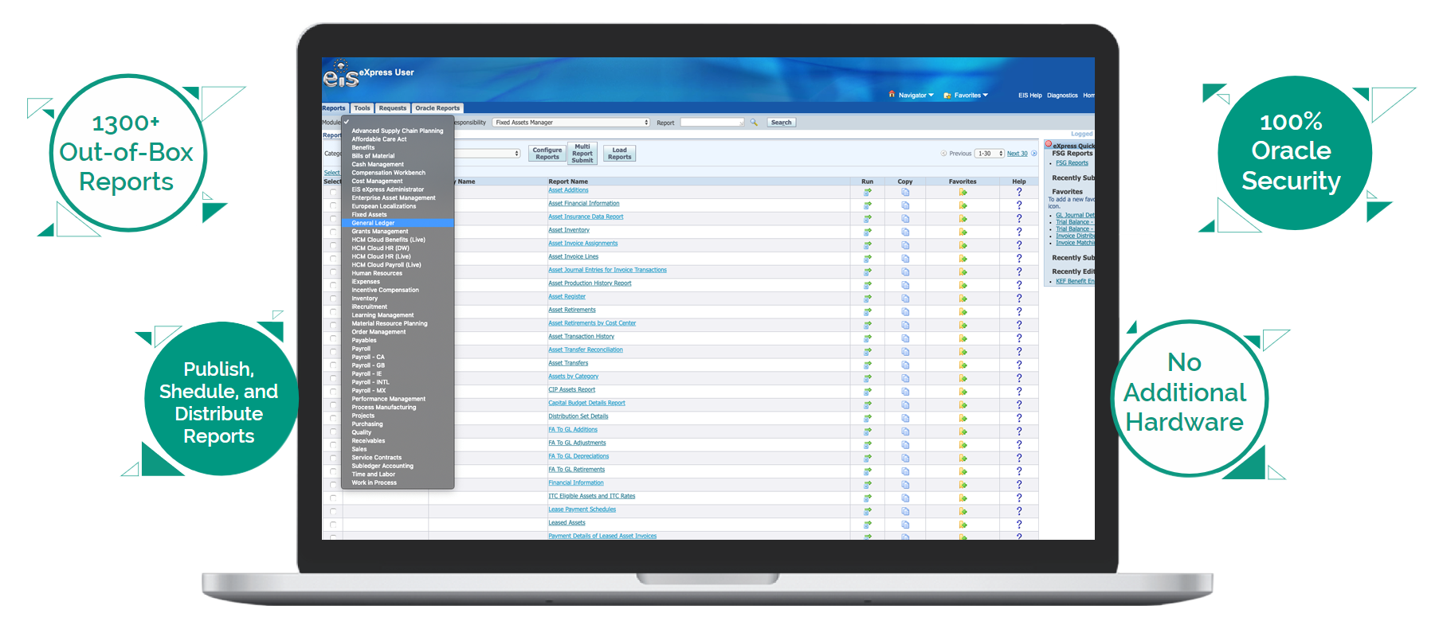The image size is (1443, 617).
Task: Open help for Asset Inventory report
Action: tap(1019, 232)
